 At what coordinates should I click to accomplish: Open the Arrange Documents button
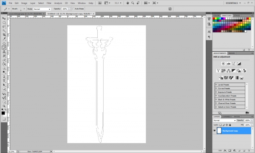(x=146, y=3)
